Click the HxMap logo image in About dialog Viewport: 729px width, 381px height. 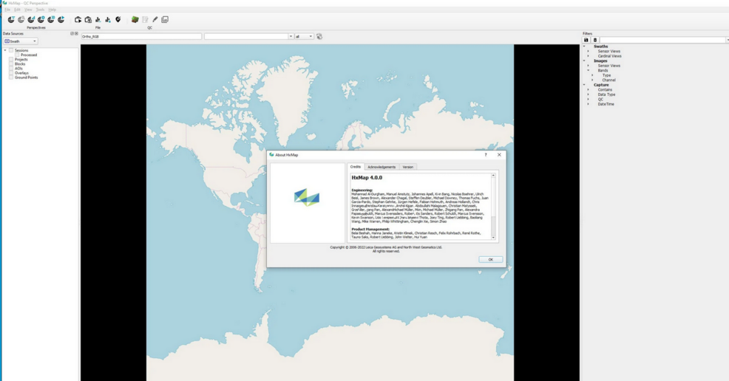pos(307,198)
